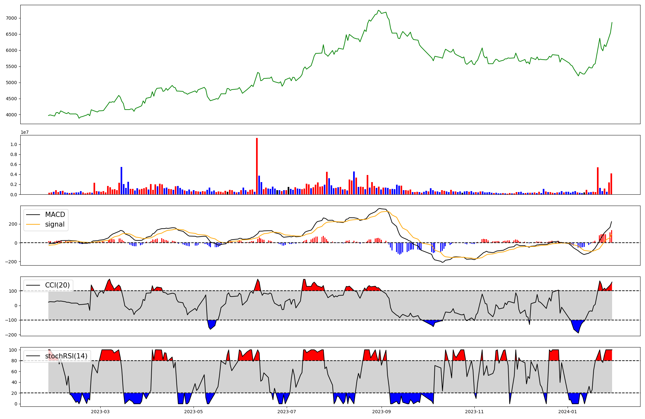Screen dimensions: 645x419
Task: Click the 2023-03 date tick label
Action: pyautogui.click(x=100, y=412)
